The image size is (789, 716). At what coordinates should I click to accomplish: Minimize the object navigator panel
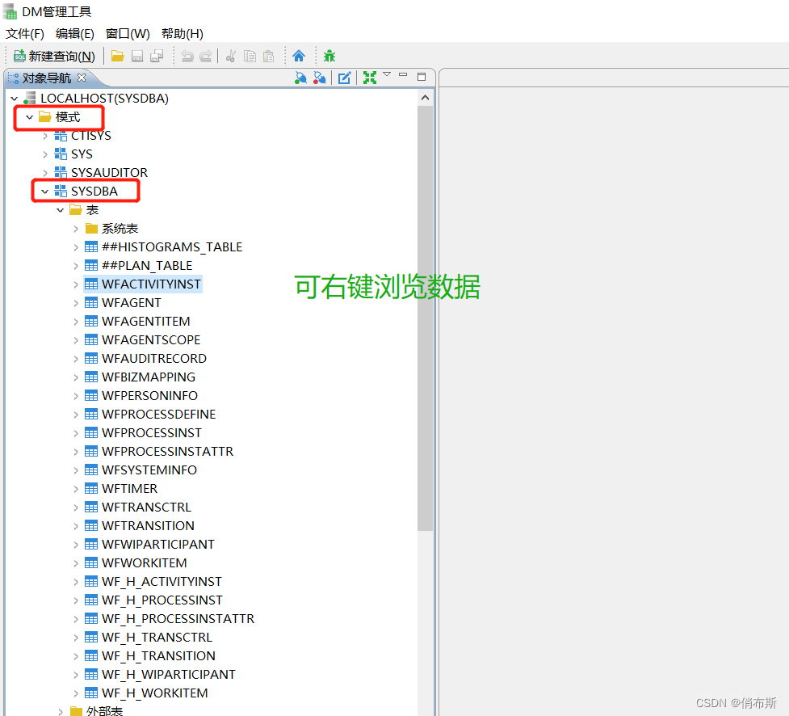coord(403,75)
